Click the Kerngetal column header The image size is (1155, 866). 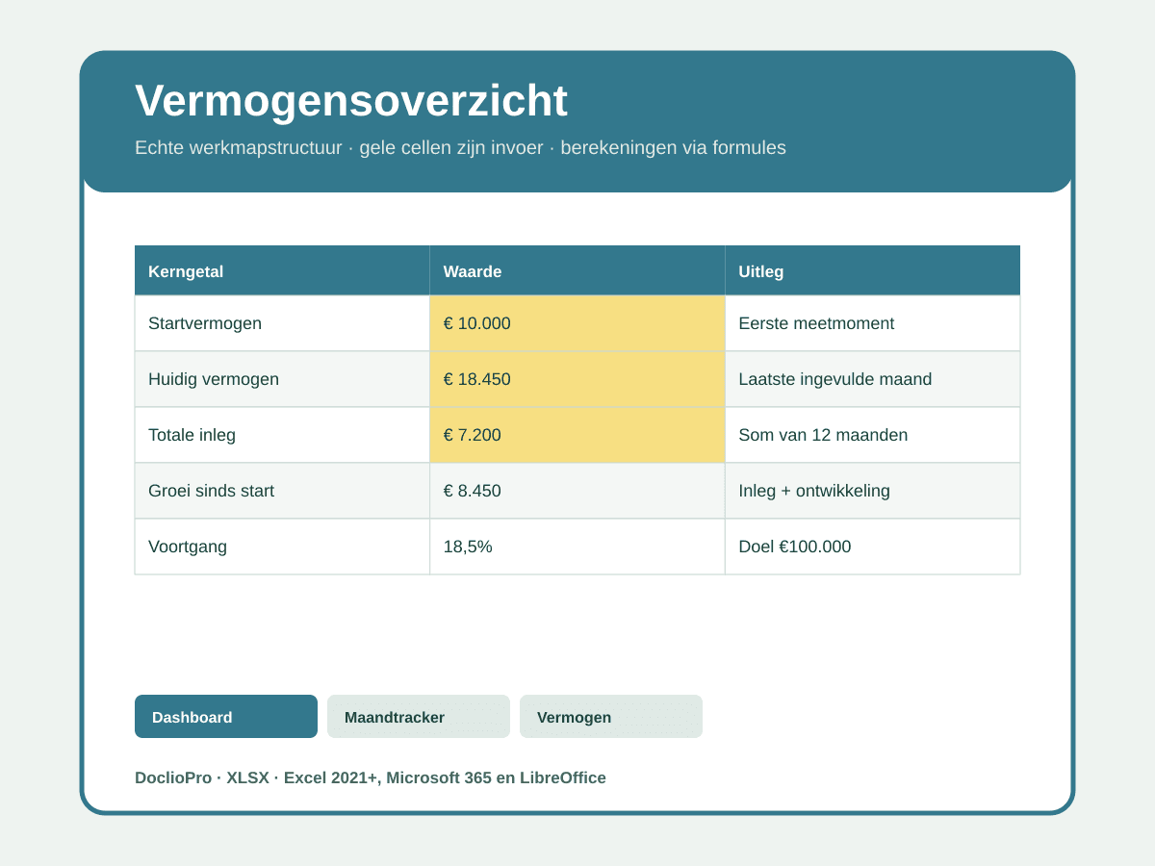coord(282,271)
